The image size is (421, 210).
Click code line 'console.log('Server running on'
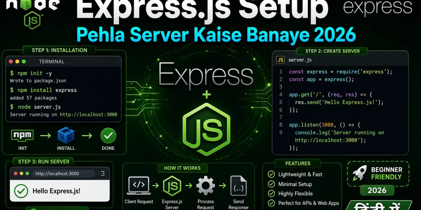(x=339, y=133)
